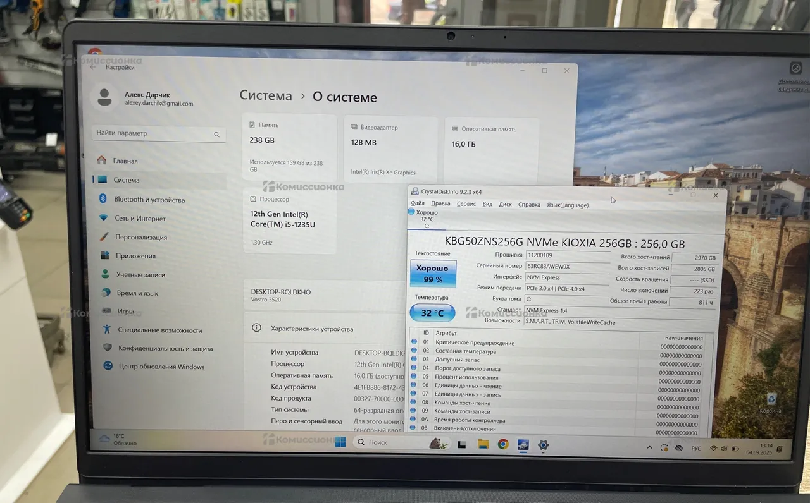Open Правка menu in CrystalDiskInfo
This screenshot has height=503, width=810.
click(x=440, y=203)
